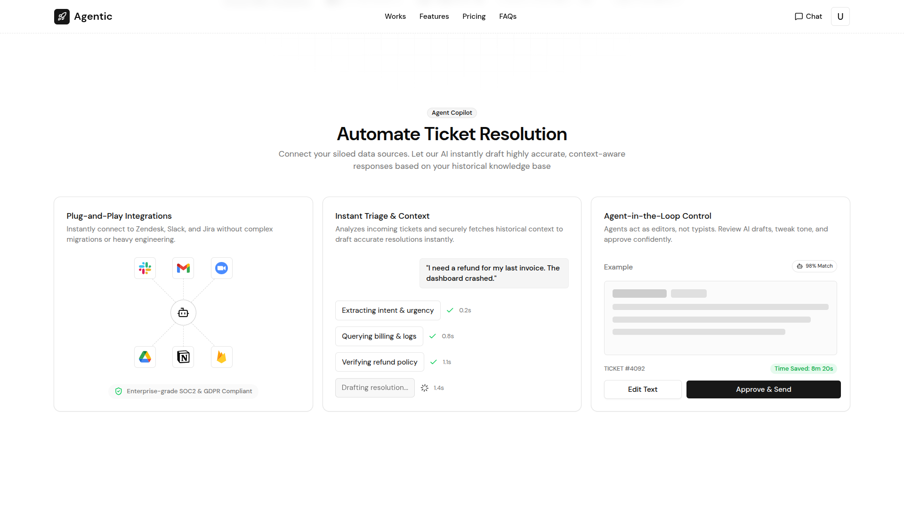Select the Slack integration icon

pyautogui.click(x=145, y=268)
